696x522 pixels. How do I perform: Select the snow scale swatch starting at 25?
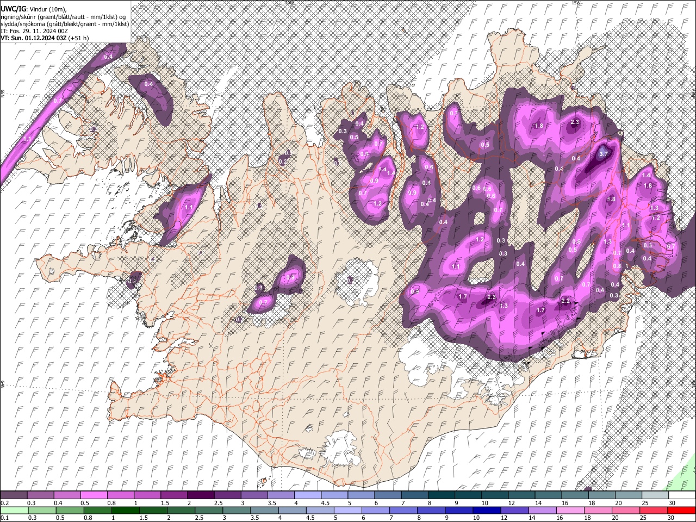655,495
